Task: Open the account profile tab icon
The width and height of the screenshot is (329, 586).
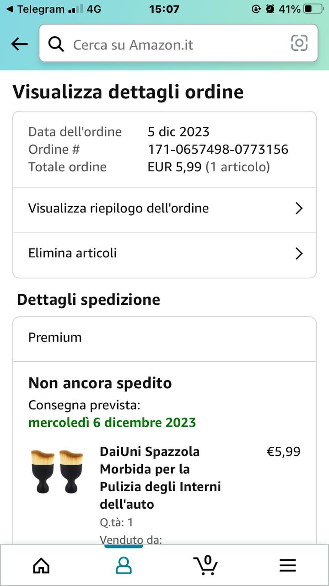Action: (124, 565)
